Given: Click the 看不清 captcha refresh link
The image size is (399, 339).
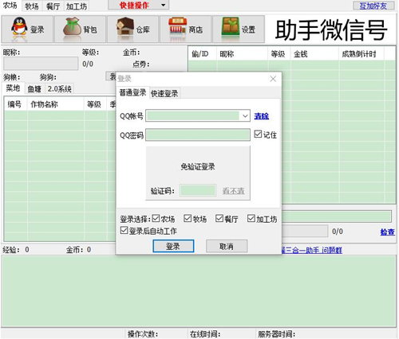Looking at the screenshot, I should pyautogui.click(x=233, y=191).
